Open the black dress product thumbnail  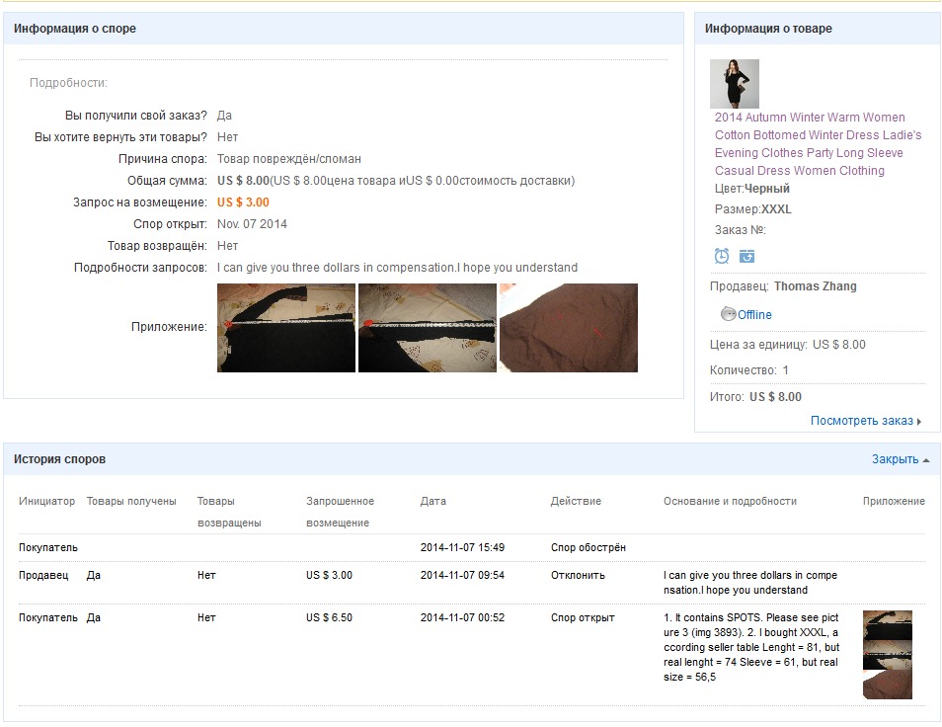click(734, 84)
